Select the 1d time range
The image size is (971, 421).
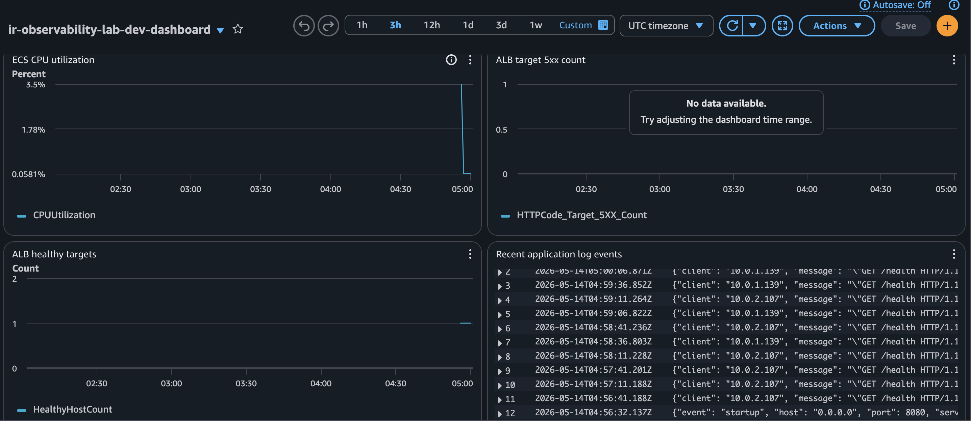tap(468, 25)
